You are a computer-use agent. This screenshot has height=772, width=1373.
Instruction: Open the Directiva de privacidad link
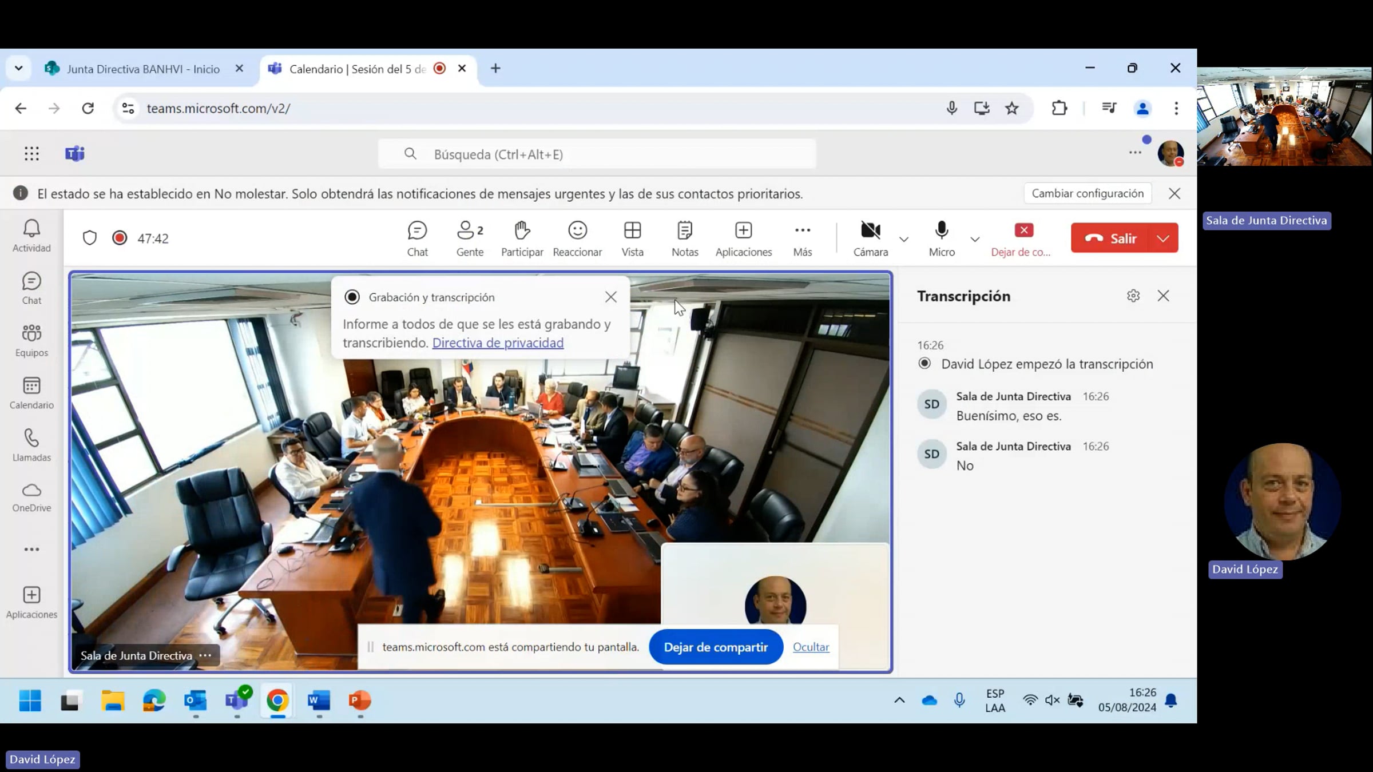(x=498, y=343)
